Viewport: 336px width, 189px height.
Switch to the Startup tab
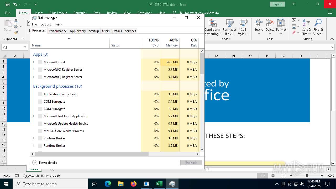point(94,31)
